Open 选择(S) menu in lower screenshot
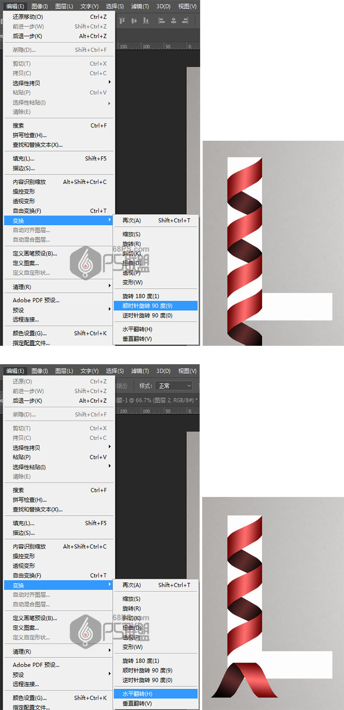Screen dimensions: 344x710 [115, 371]
